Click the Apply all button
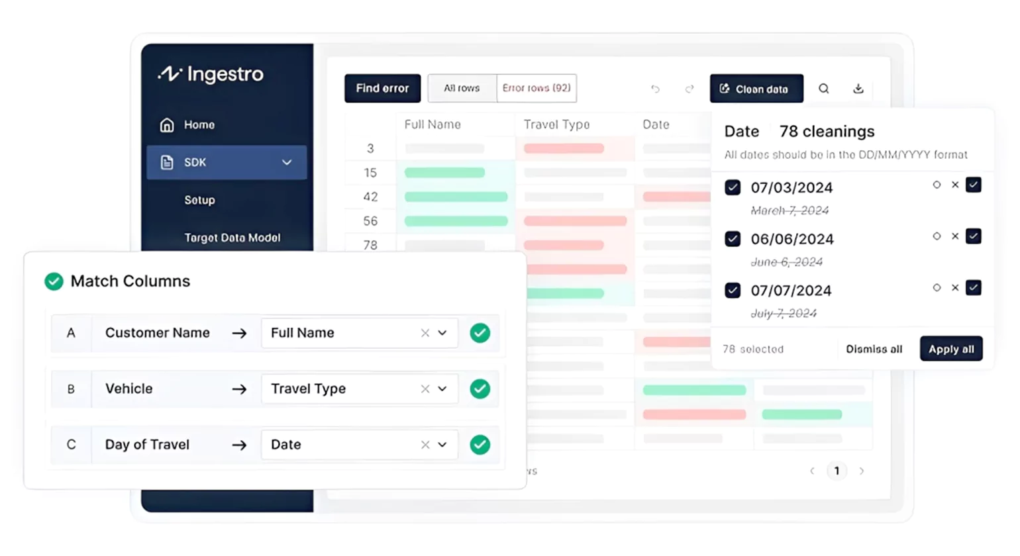 click(x=951, y=349)
